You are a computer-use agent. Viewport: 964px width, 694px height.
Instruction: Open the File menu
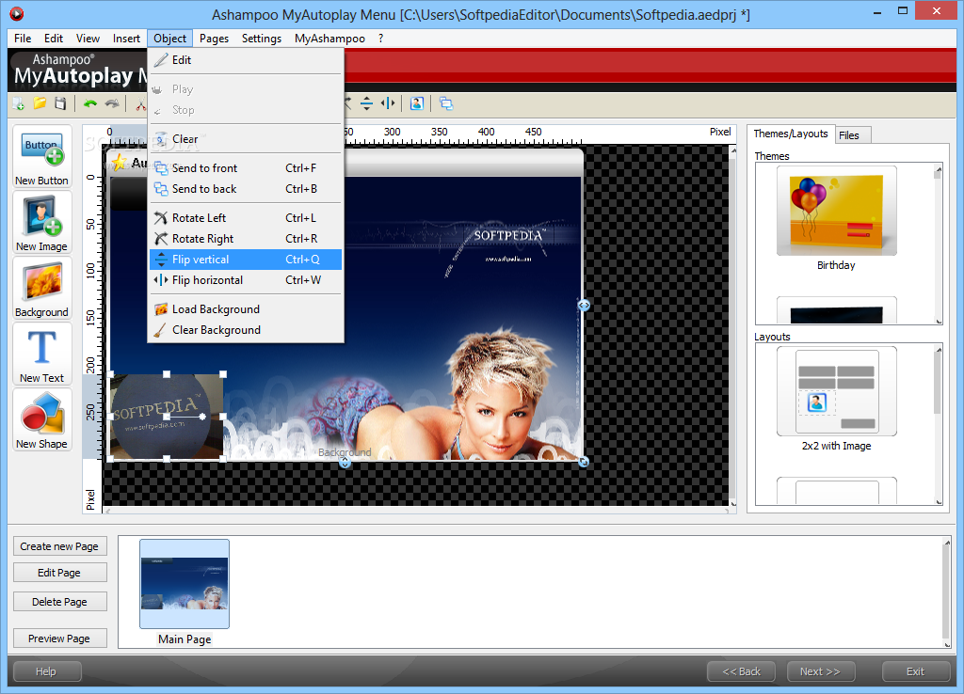coord(23,38)
